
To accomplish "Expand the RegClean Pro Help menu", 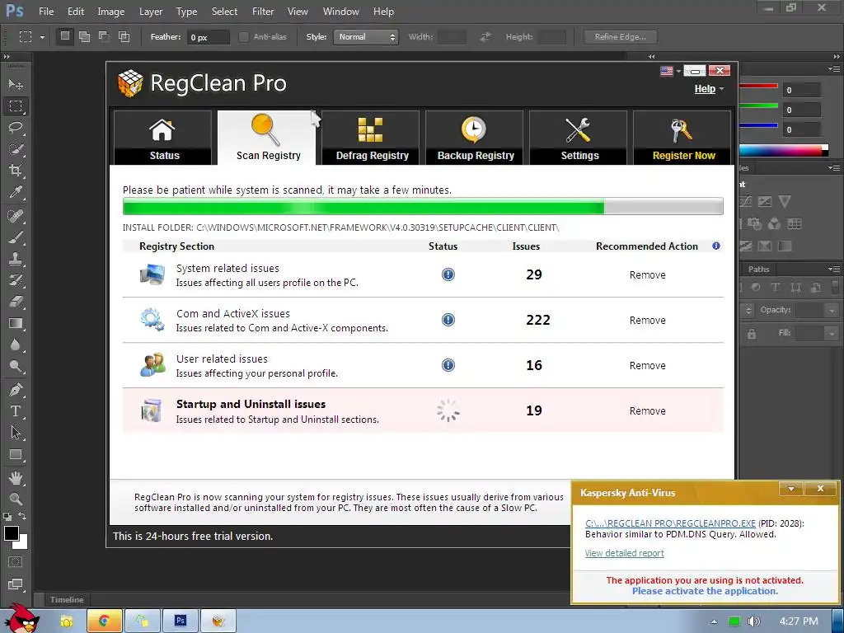I will 709,89.
